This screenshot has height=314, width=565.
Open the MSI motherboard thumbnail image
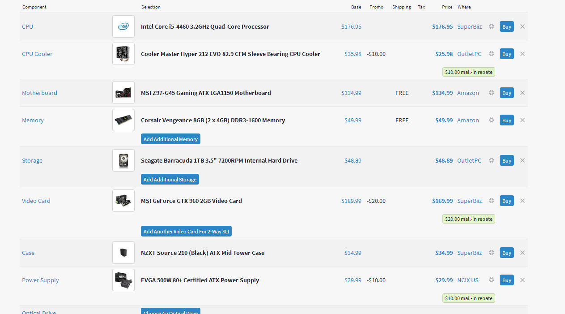[x=123, y=93]
